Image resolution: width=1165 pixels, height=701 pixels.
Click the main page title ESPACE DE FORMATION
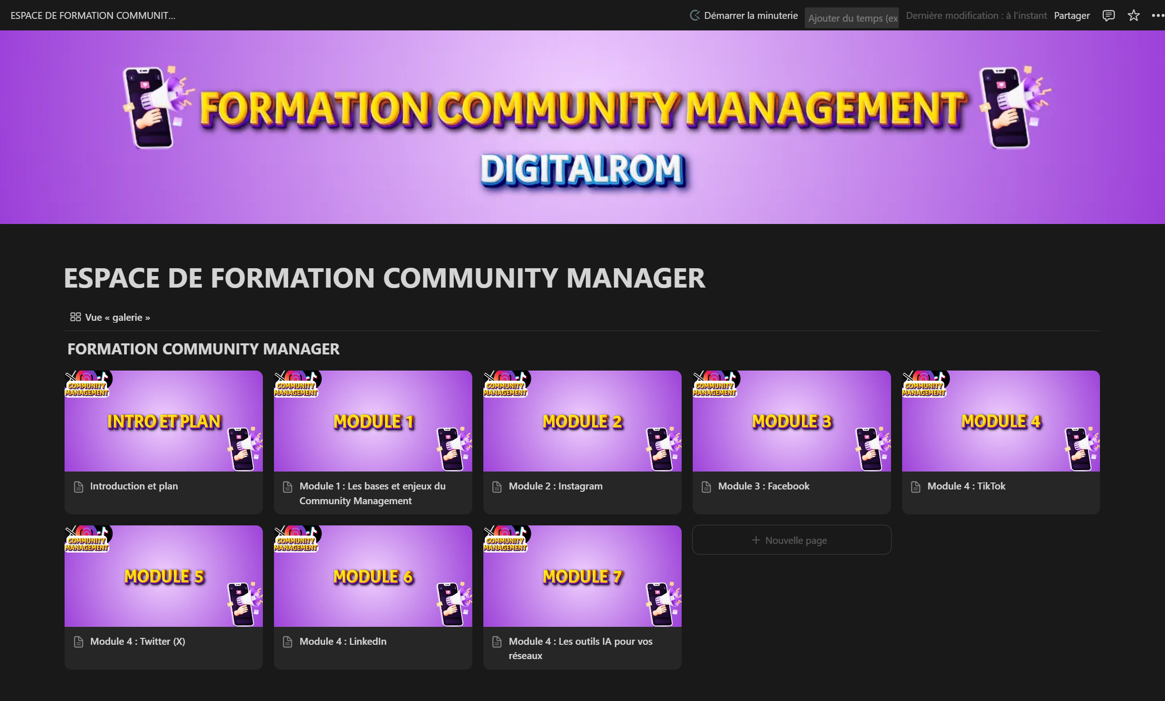pos(384,278)
